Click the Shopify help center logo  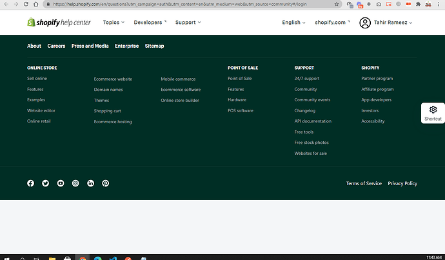pos(59,22)
